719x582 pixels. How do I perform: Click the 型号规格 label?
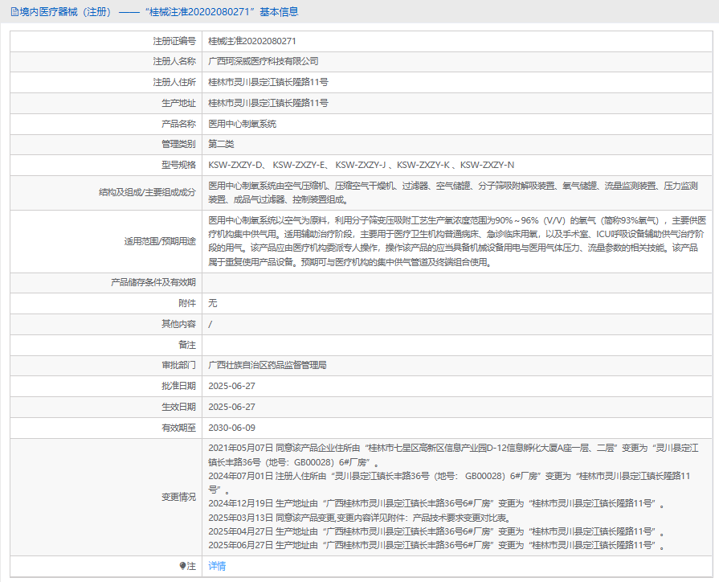178,165
